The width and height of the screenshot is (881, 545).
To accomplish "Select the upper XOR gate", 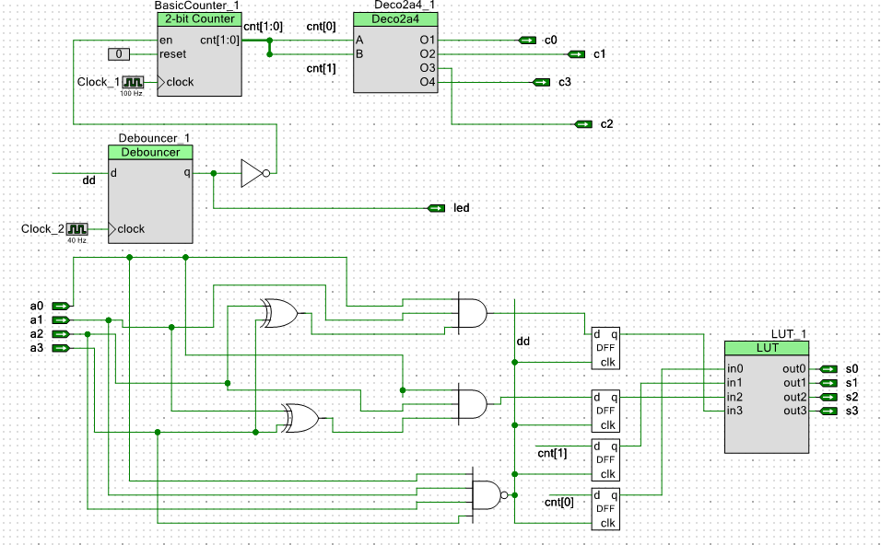I will click(279, 314).
